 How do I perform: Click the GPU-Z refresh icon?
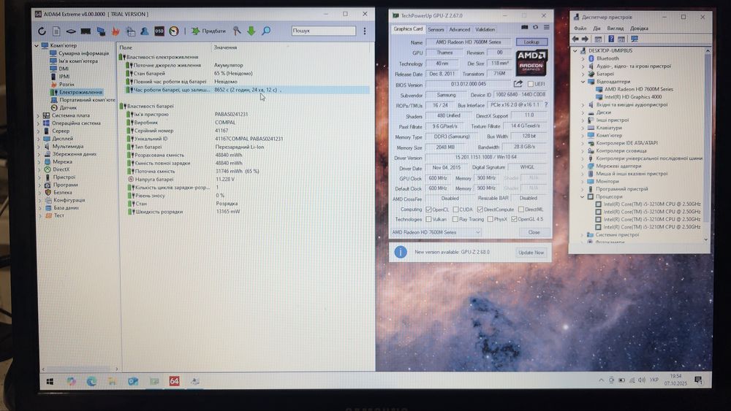(536, 28)
